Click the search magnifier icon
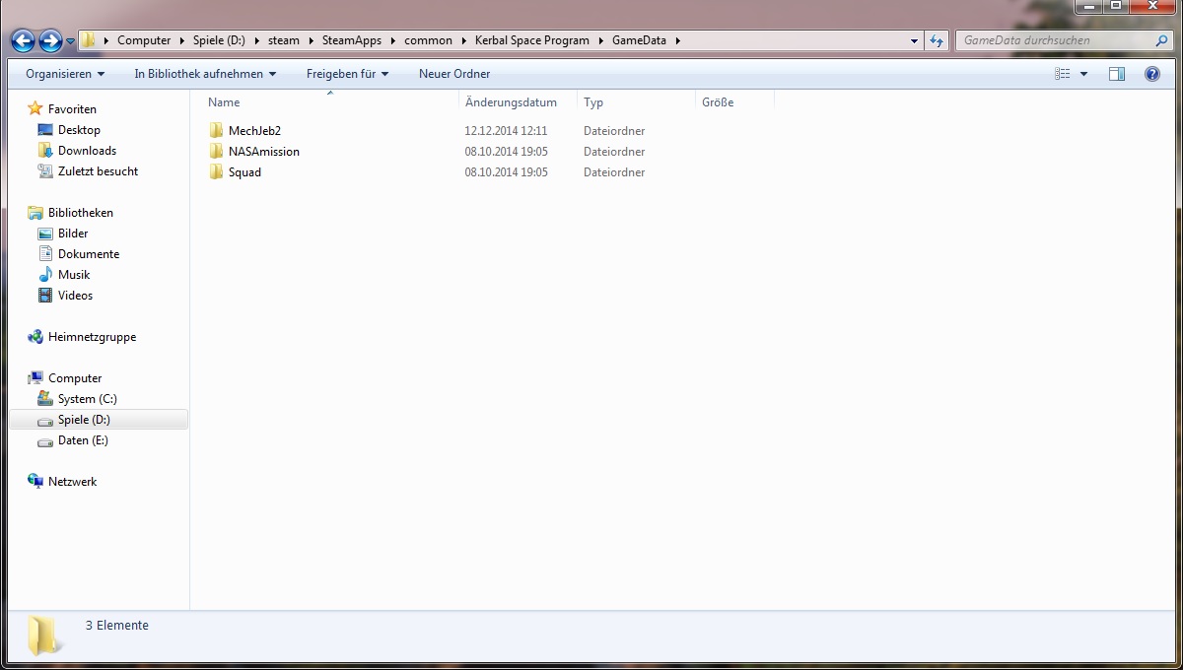The height and width of the screenshot is (670, 1183). click(1161, 40)
